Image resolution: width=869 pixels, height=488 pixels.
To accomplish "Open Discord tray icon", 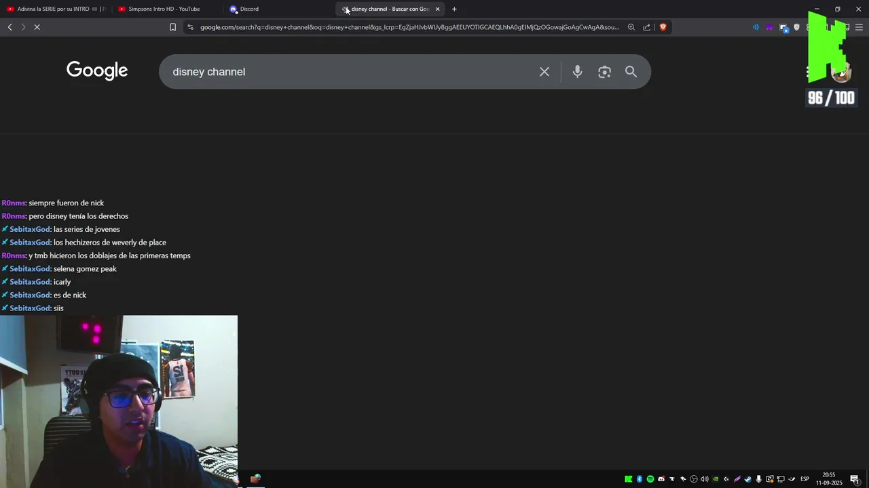I will coord(661,479).
